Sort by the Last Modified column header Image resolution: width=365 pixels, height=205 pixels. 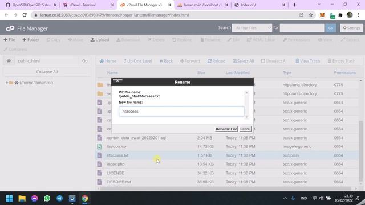tap(237, 72)
